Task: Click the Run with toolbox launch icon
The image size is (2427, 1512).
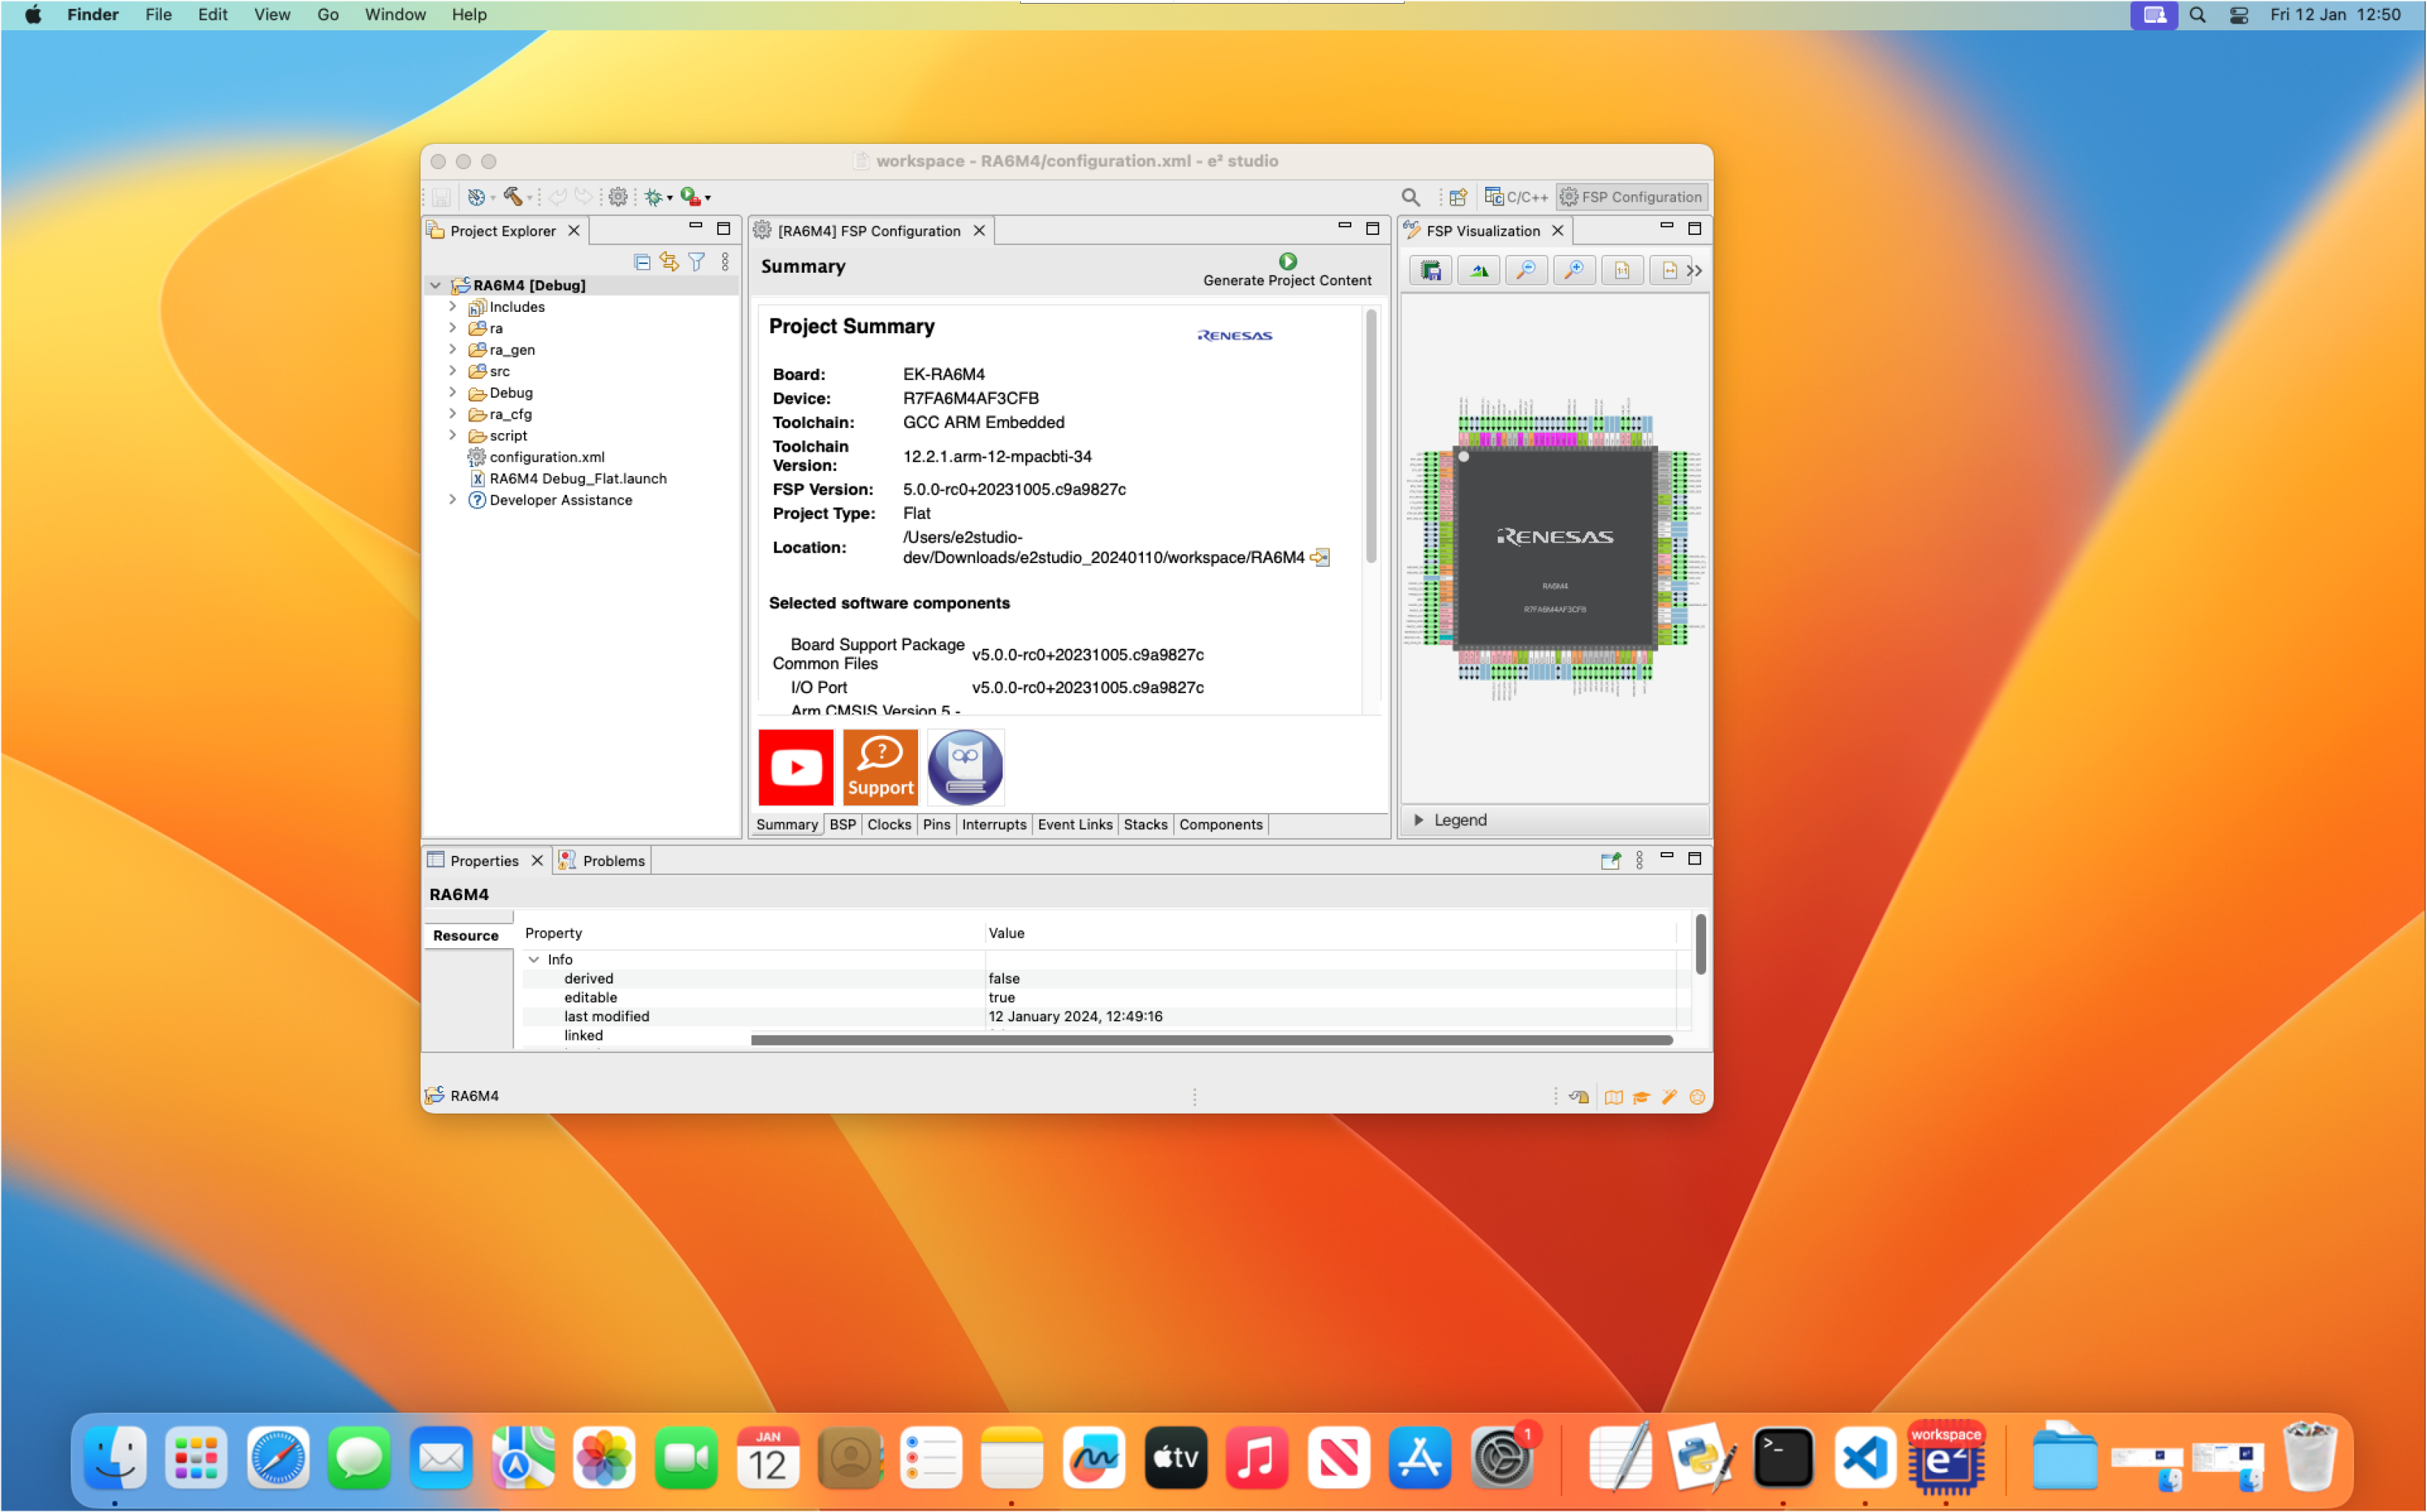Action: [690, 197]
